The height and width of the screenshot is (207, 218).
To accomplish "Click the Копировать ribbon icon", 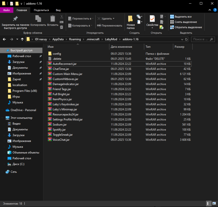I will tap(38, 18).
